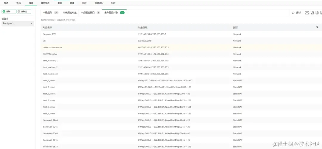322x149 pixels.
Task: Select the Sonicwall-8044 row
Action: 181,134
